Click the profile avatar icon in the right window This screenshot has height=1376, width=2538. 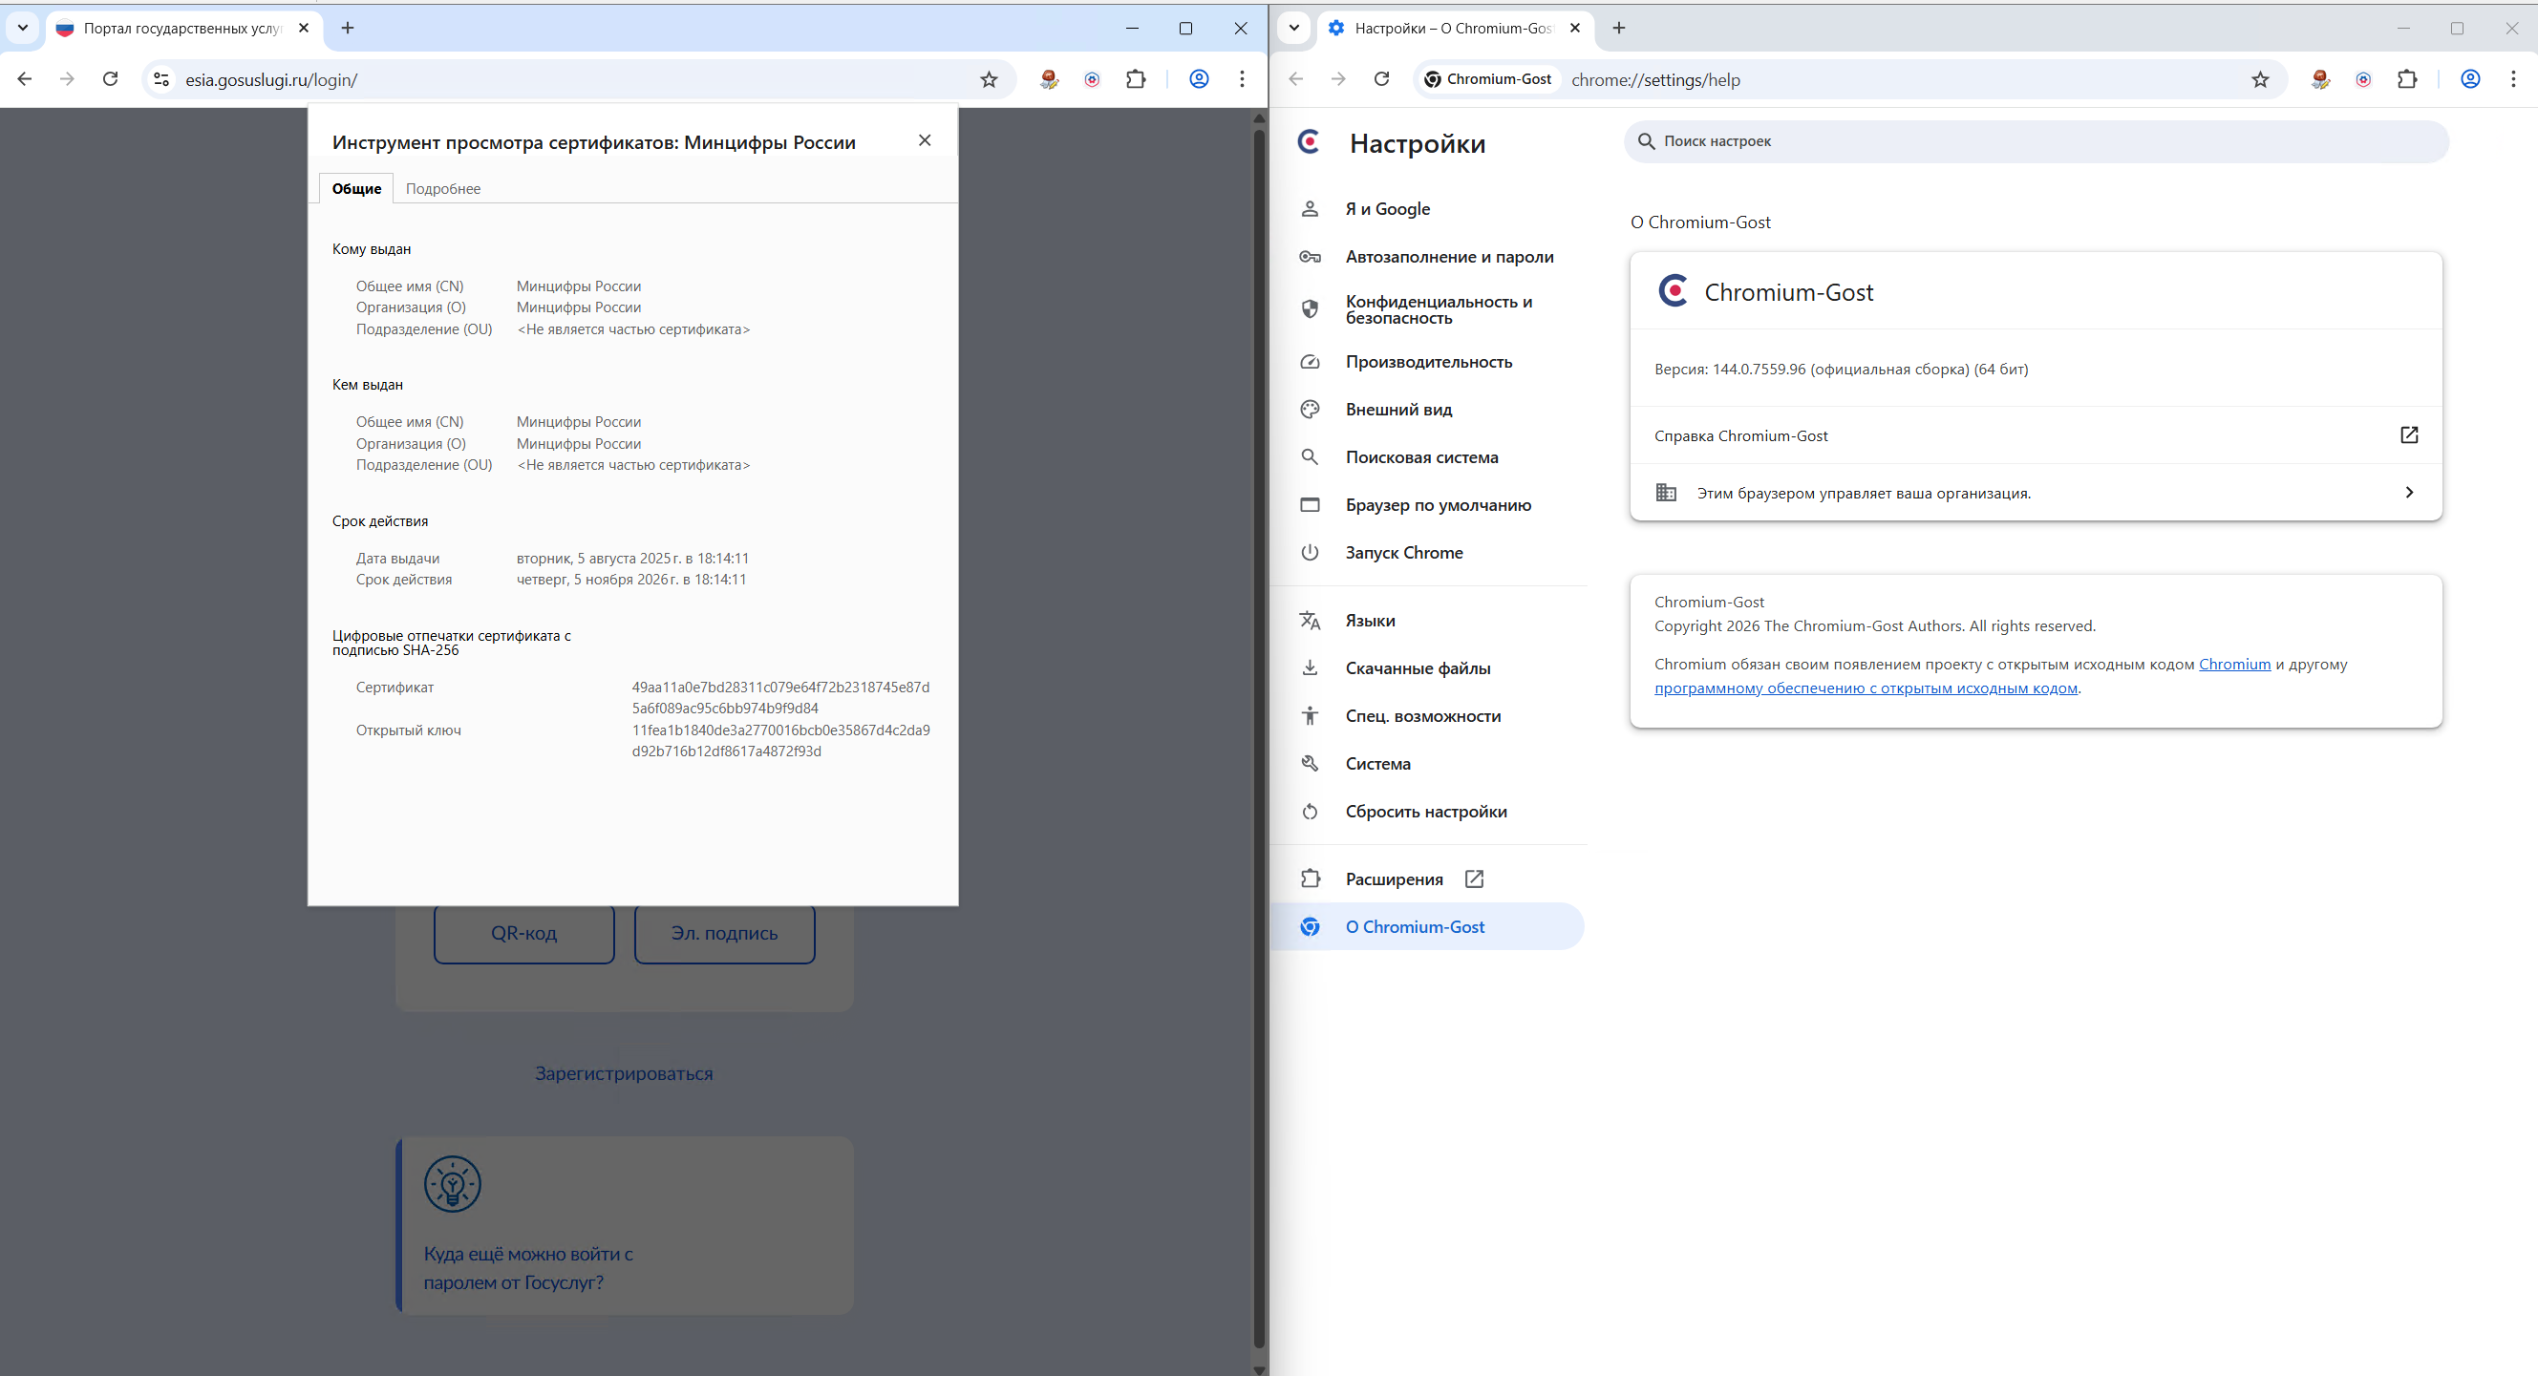2469,80
